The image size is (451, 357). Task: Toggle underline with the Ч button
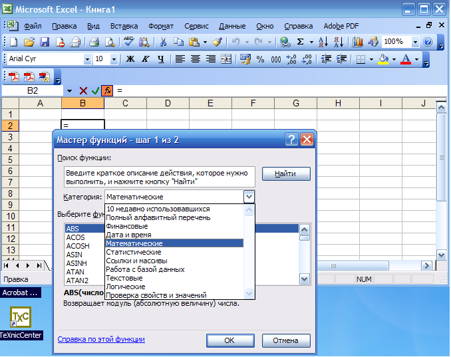pyautogui.click(x=161, y=59)
